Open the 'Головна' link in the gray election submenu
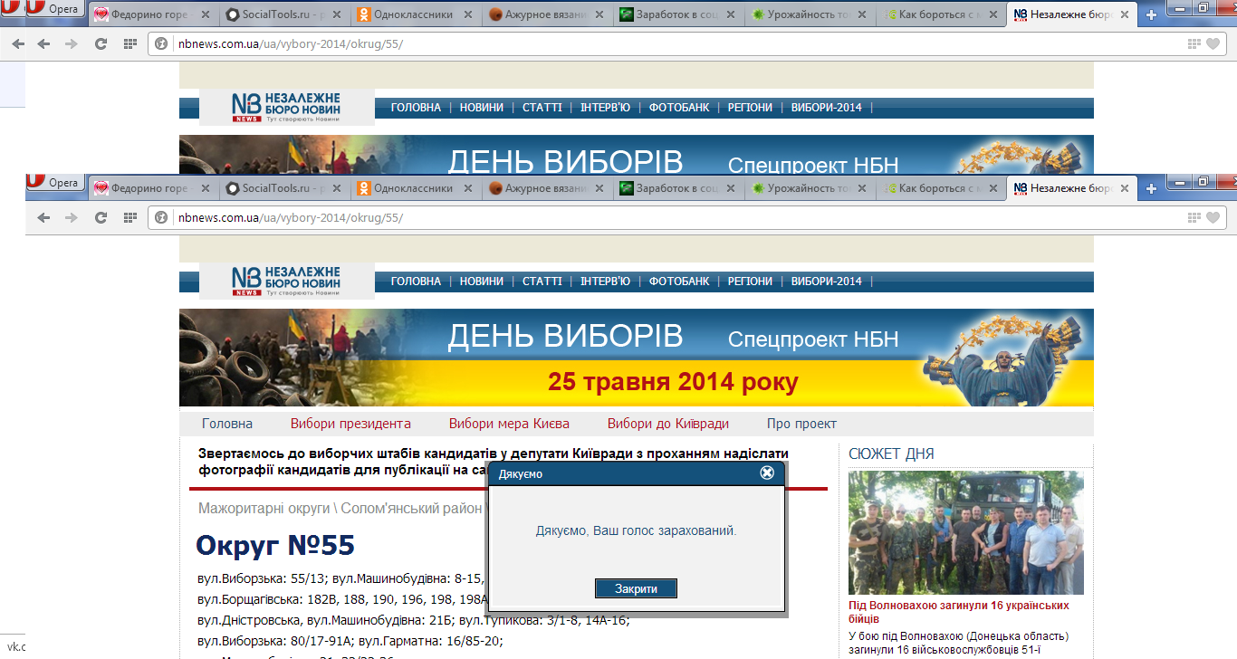This screenshot has height=659, width=1237. [227, 424]
